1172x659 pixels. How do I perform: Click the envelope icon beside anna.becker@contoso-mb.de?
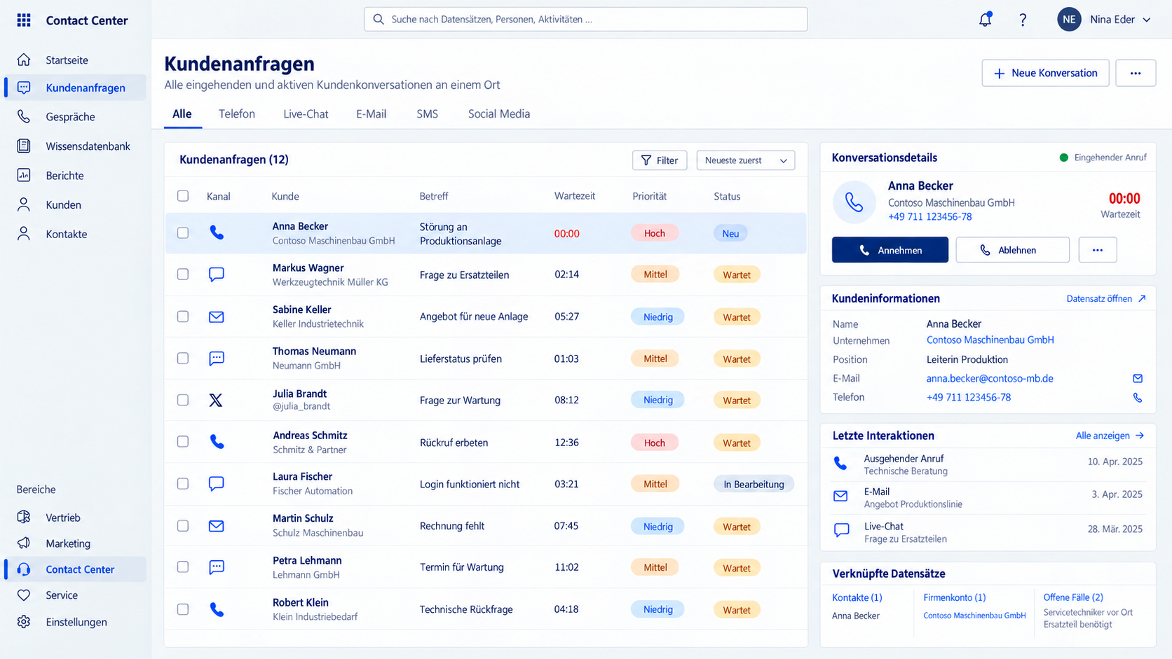(x=1138, y=378)
